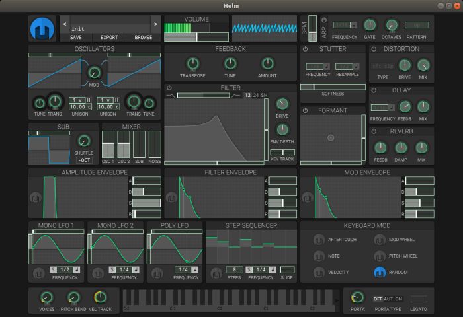Image resolution: width=463 pixels, height=317 pixels.
Task: Select the Velocity modulation source icon
Action: click(319, 273)
